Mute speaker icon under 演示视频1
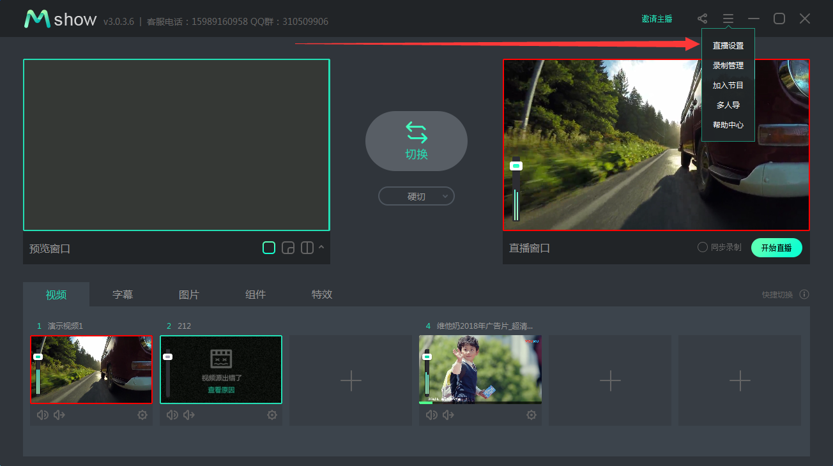833x466 pixels. point(43,415)
